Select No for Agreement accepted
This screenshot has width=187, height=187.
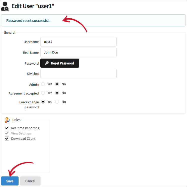57,93
